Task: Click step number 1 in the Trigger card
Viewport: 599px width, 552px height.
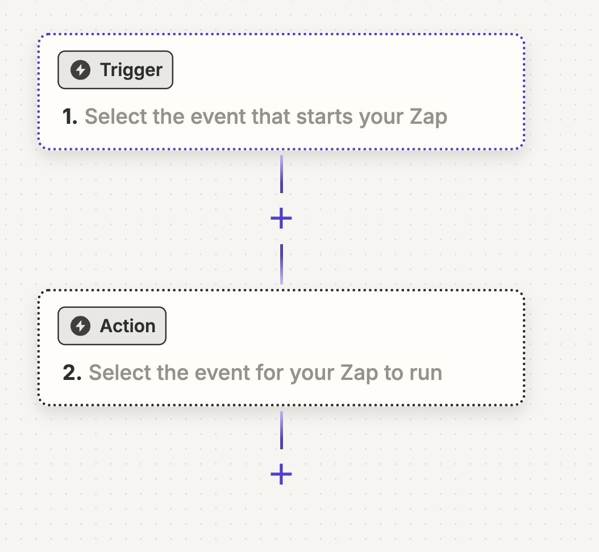Action: click(70, 117)
